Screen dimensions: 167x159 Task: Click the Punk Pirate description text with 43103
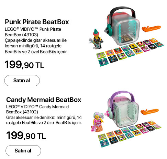coord(36,40)
